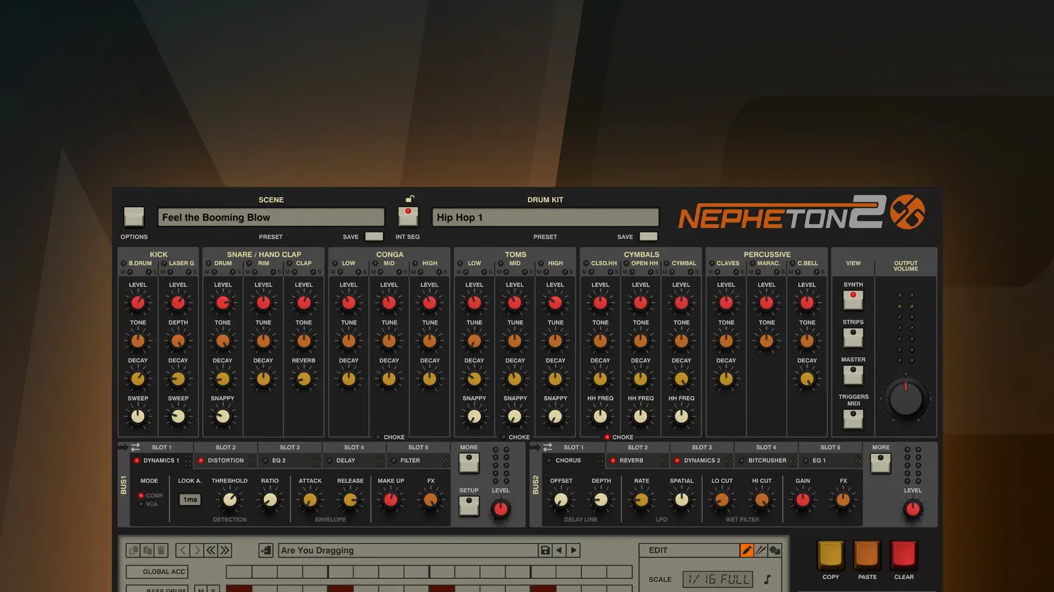Select BUS1 SLOT 1 tab

(161, 447)
